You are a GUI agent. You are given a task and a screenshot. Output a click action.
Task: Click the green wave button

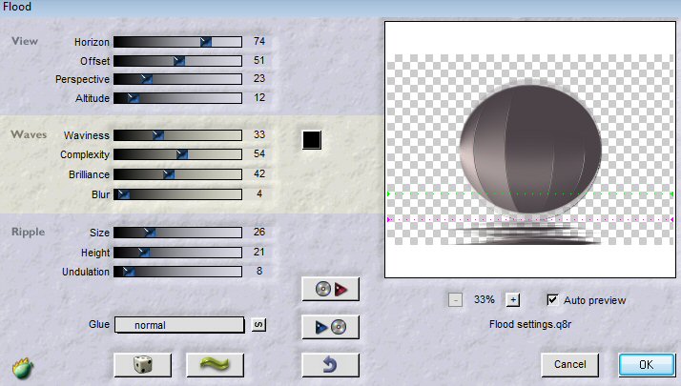click(215, 365)
